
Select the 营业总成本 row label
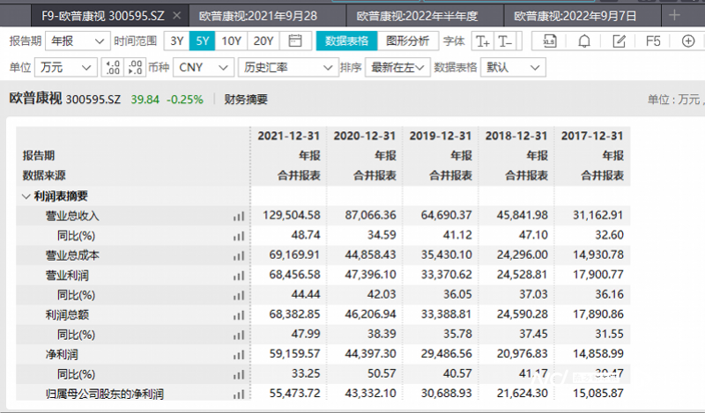point(72,255)
